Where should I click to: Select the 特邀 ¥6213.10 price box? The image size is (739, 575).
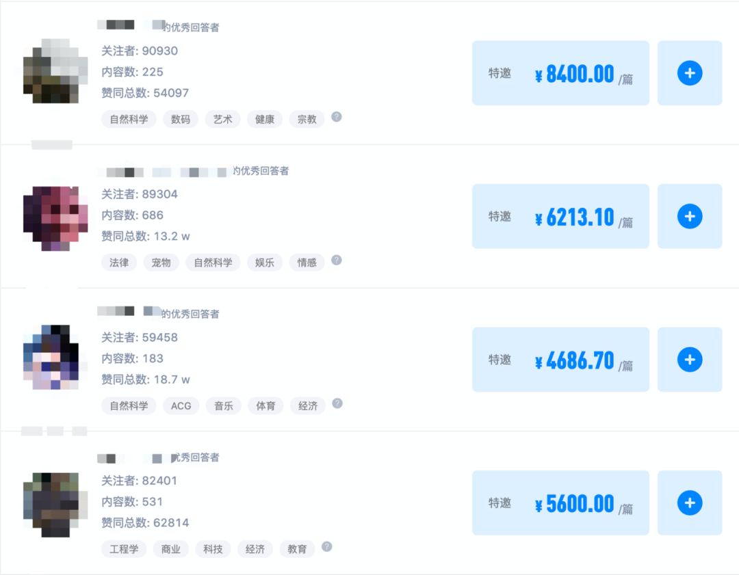tap(560, 217)
